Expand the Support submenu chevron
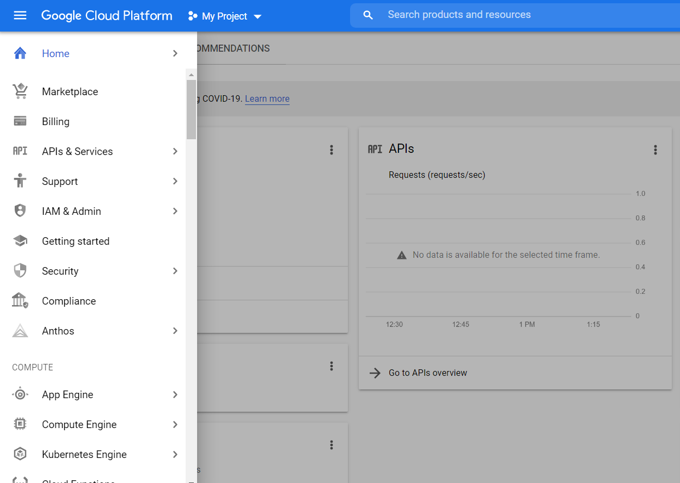 click(175, 181)
